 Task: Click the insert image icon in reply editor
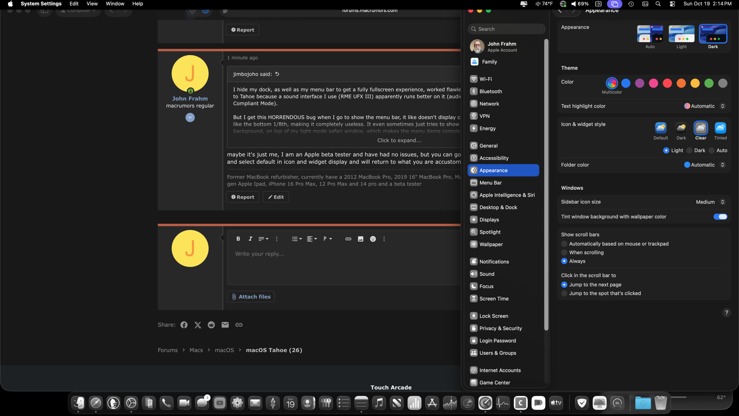361,239
